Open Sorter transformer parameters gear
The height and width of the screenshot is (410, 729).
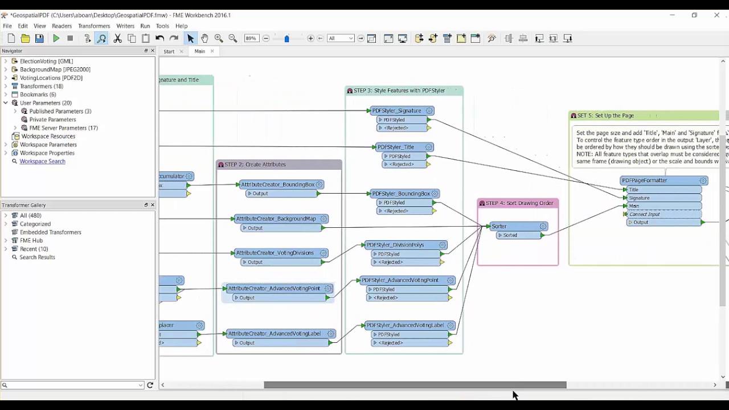coord(543,226)
